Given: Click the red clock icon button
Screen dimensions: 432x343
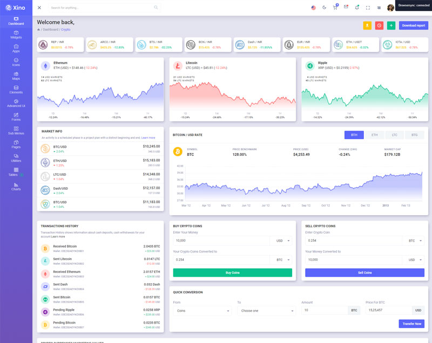Looking at the screenshot, I should tap(379, 25).
